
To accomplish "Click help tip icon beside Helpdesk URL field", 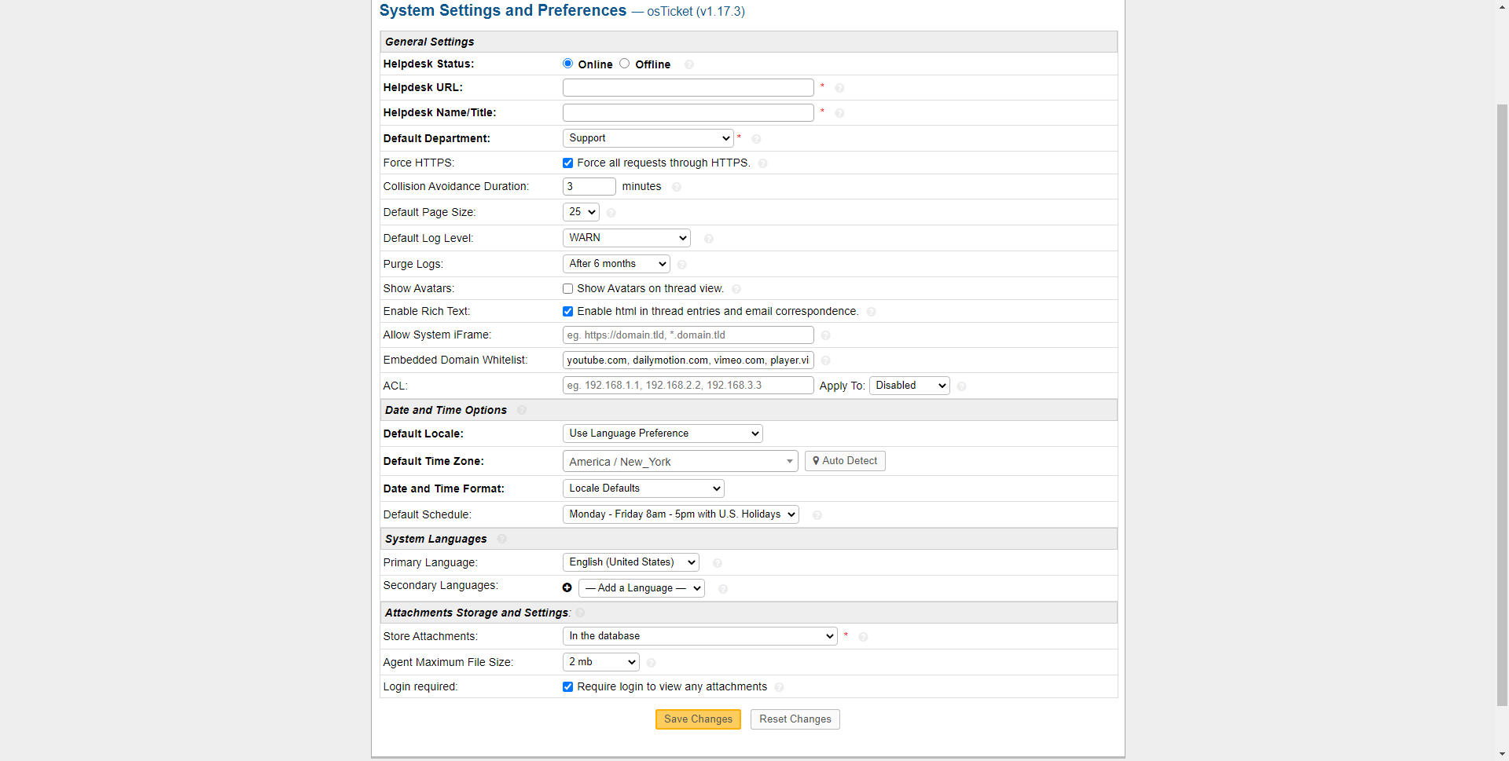I will pyautogui.click(x=839, y=88).
